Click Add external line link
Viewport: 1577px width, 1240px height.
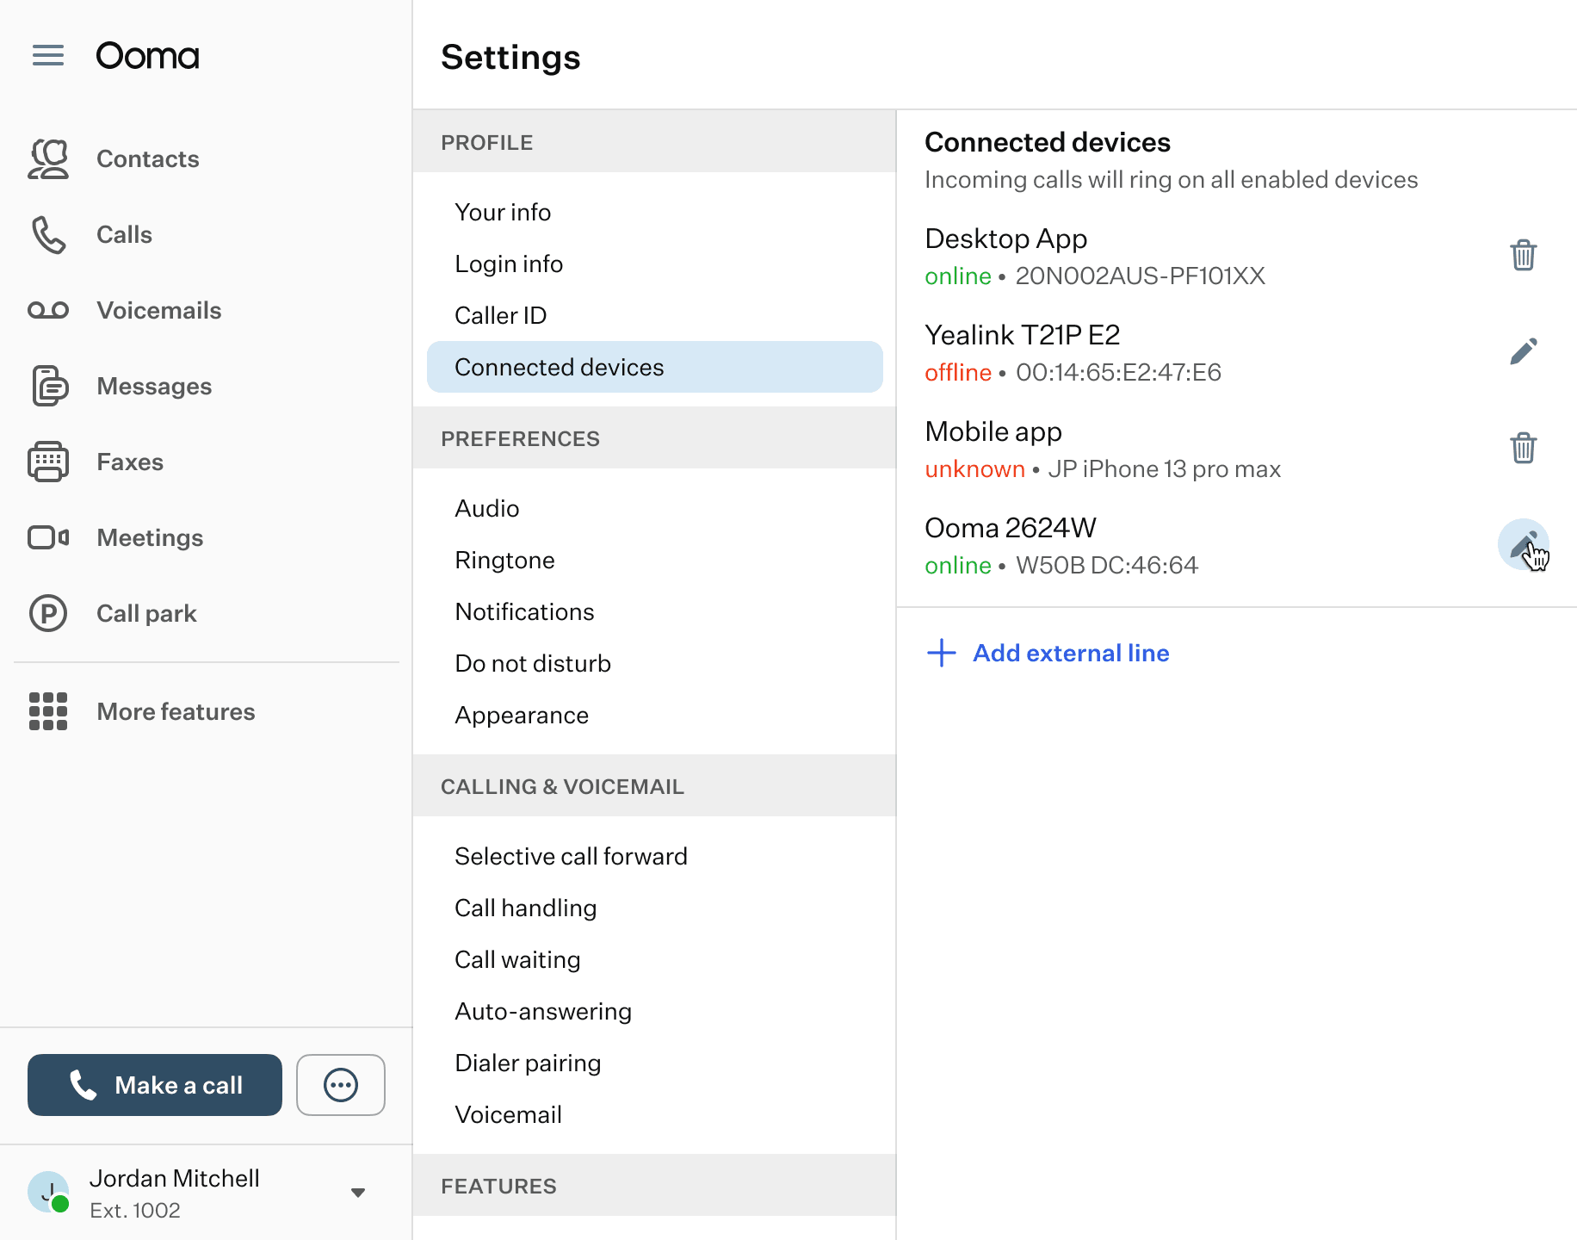(x=1070, y=653)
